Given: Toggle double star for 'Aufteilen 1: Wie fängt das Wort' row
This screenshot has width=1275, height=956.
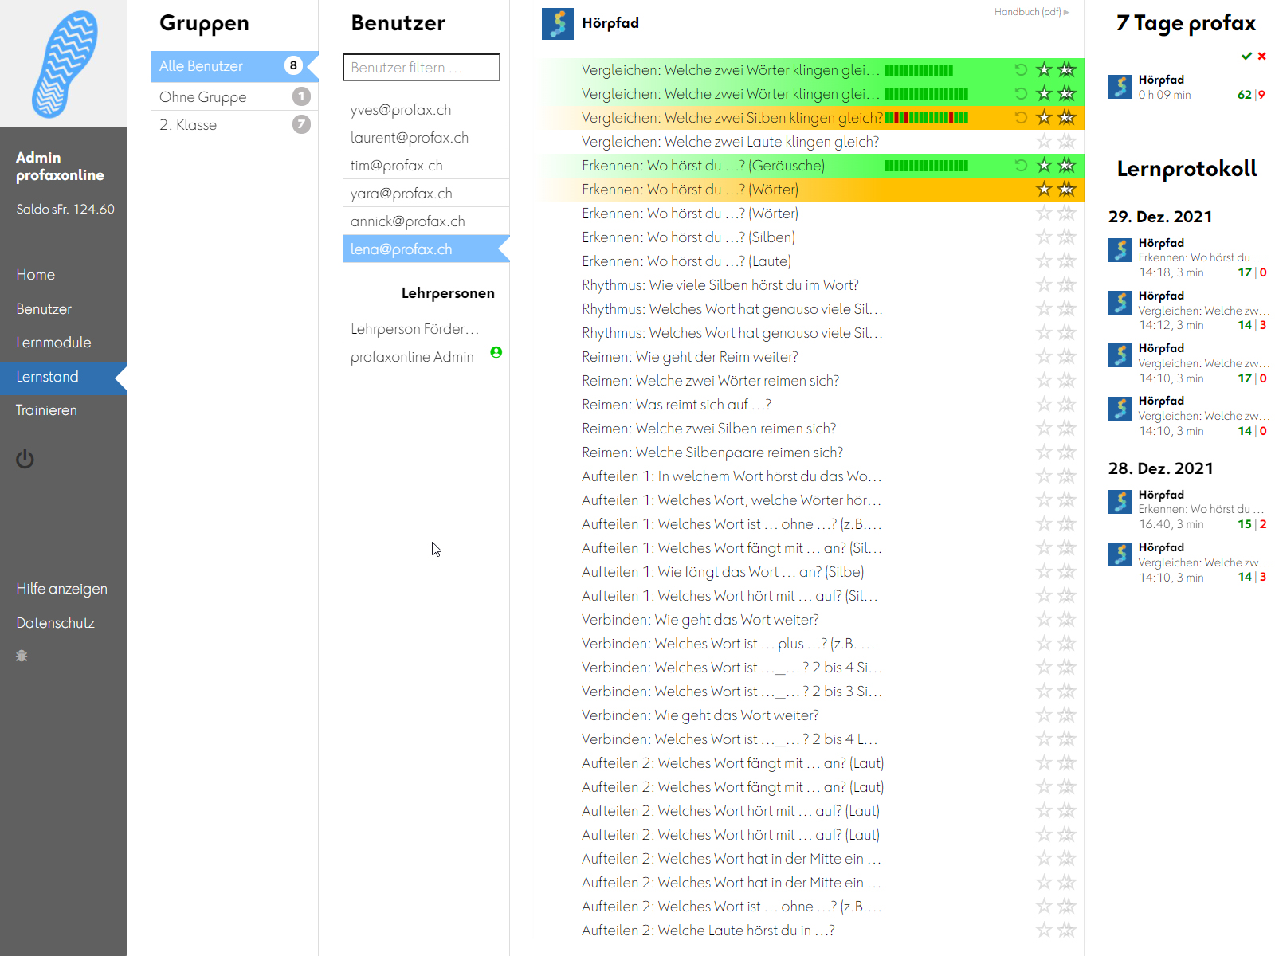Looking at the screenshot, I should pos(1067,572).
